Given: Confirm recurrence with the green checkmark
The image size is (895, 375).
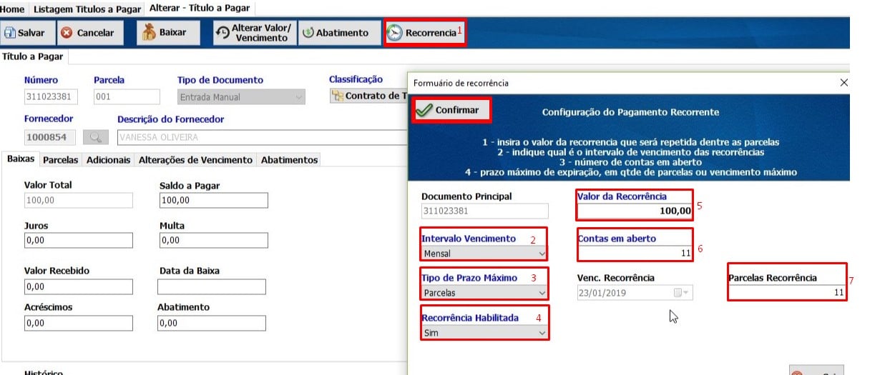Looking at the screenshot, I should [449, 110].
